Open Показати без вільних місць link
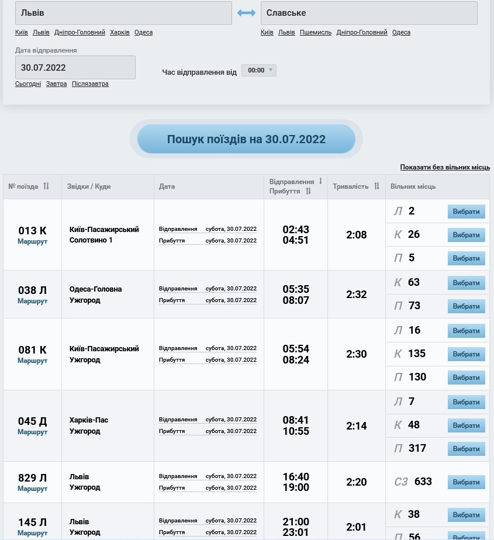 pyautogui.click(x=444, y=167)
